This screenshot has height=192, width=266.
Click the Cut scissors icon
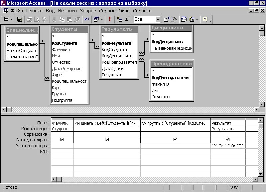tap(54, 19)
